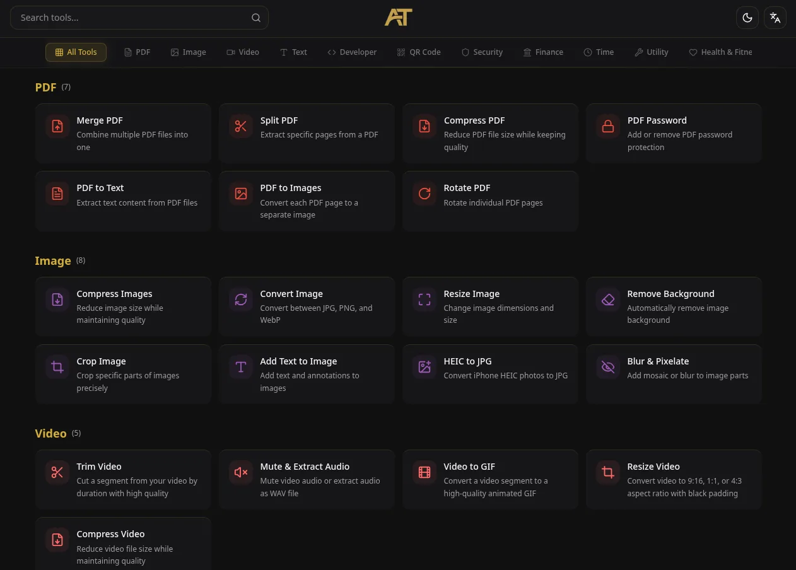The height and width of the screenshot is (570, 796).
Task: Click the Video to GIF film icon
Action: pos(424,472)
